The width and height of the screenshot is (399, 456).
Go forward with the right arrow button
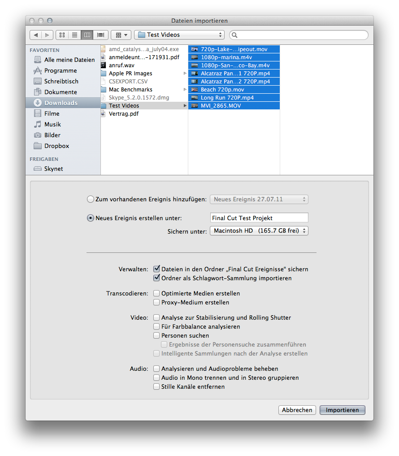click(x=47, y=35)
